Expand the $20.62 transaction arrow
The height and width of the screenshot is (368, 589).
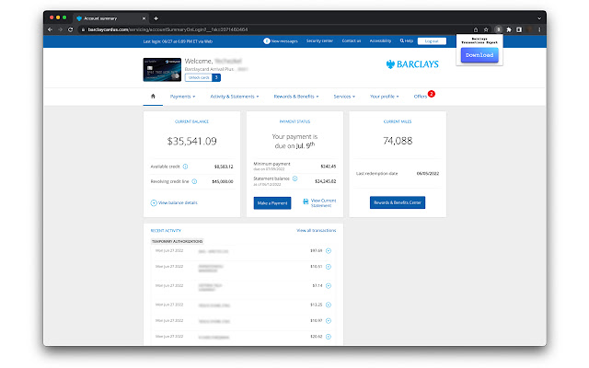(x=329, y=337)
